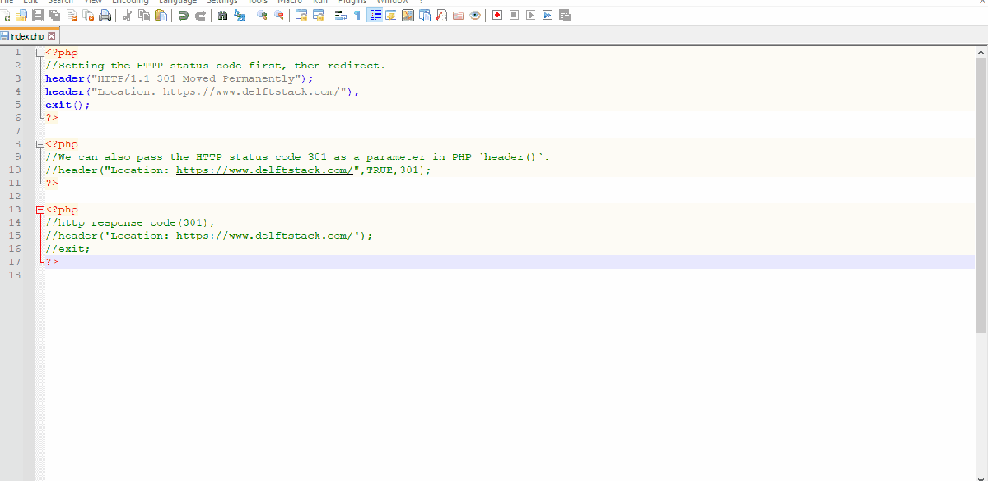The image size is (988, 481).
Task: Open the Macro menu
Action: pos(289,2)
